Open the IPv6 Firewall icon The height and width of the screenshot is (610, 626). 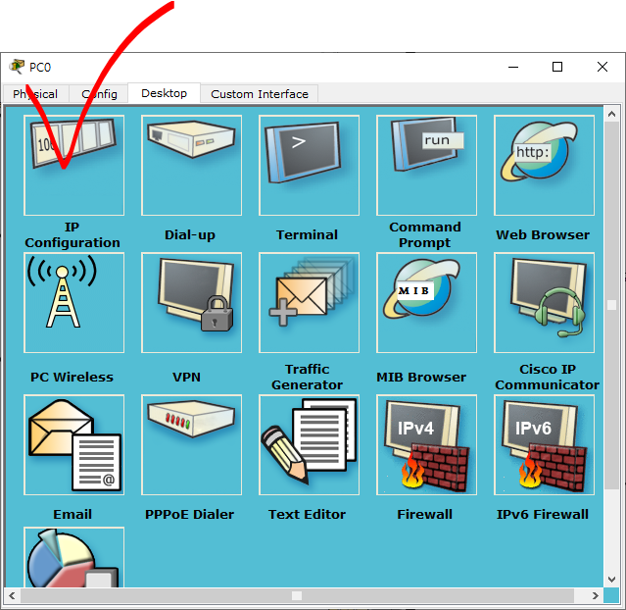pyautogui.click(x=544, y=445)
